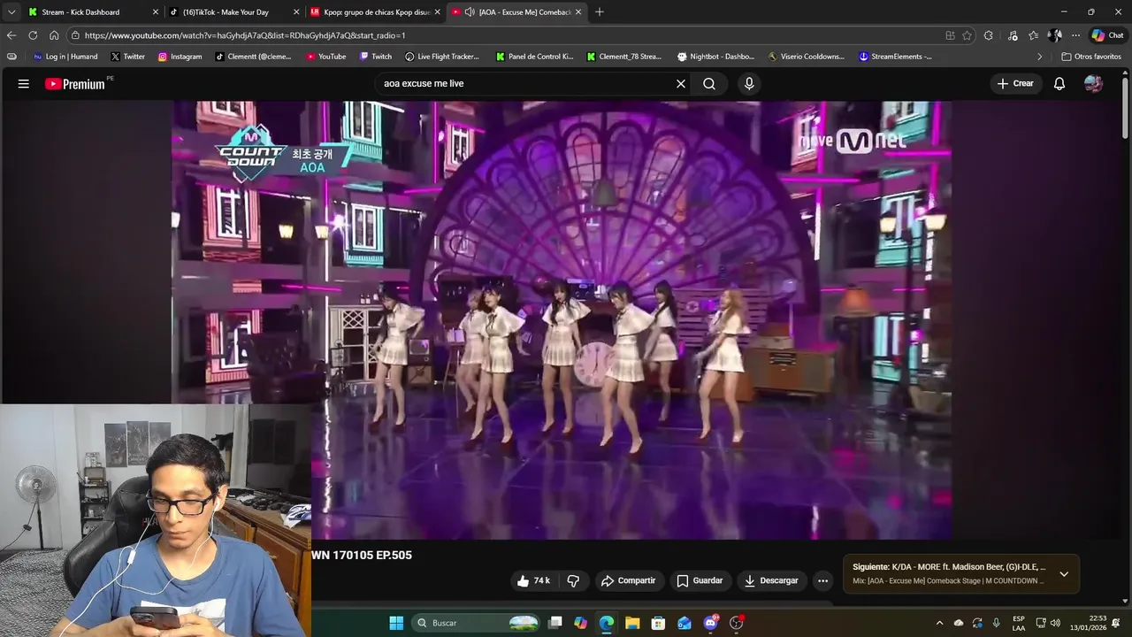The image size is (1132, 637).
Task: Open the Windows Start menu
Action: [x=396, y=623]
